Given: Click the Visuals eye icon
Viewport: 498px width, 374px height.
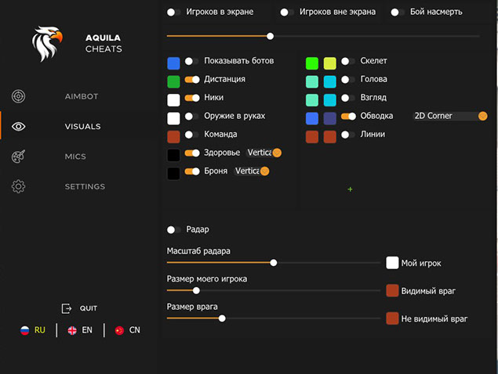Looking at the screenshot, I should (x=19, y=127).
